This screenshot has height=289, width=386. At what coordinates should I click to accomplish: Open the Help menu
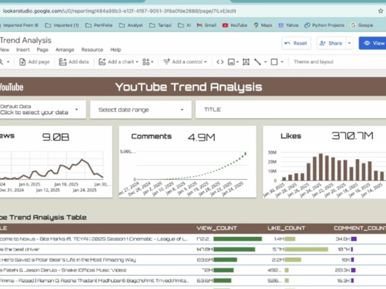[115, 50]
